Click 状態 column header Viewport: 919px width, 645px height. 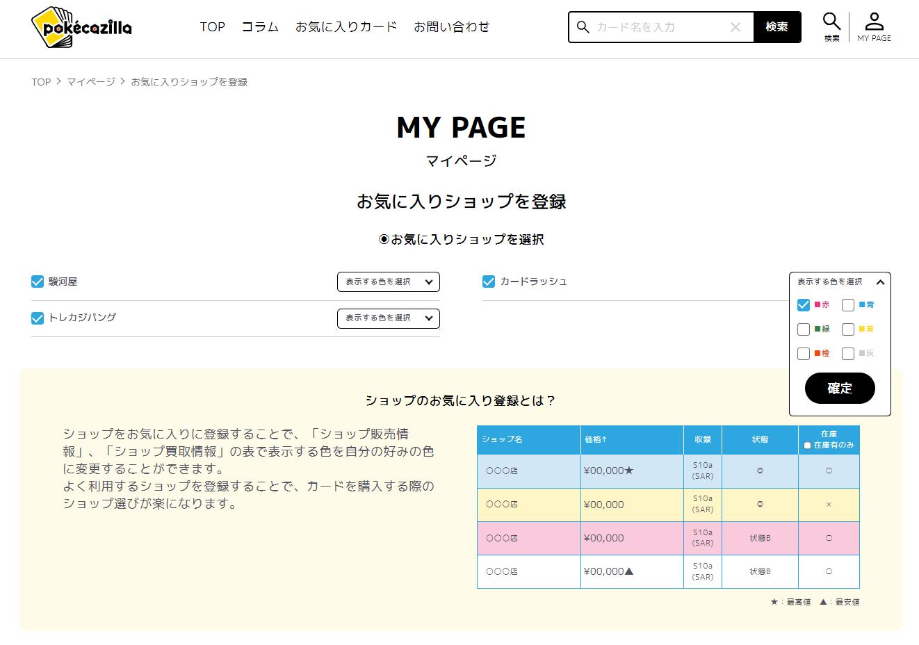(x=760, y=439)
